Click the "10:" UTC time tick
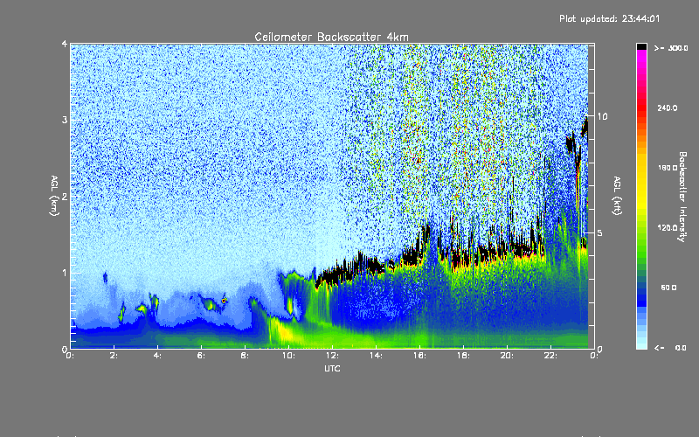 pyautogui.click(x=288, y=356)
